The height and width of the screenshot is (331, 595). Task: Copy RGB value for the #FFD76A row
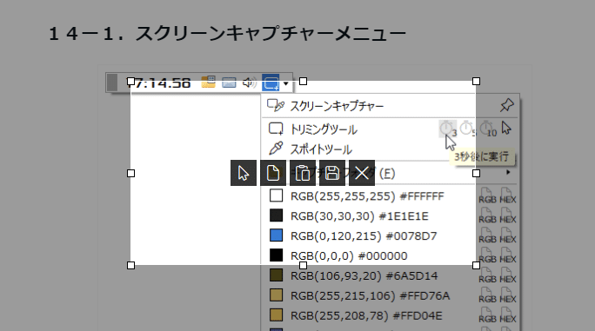coord(487,295)
